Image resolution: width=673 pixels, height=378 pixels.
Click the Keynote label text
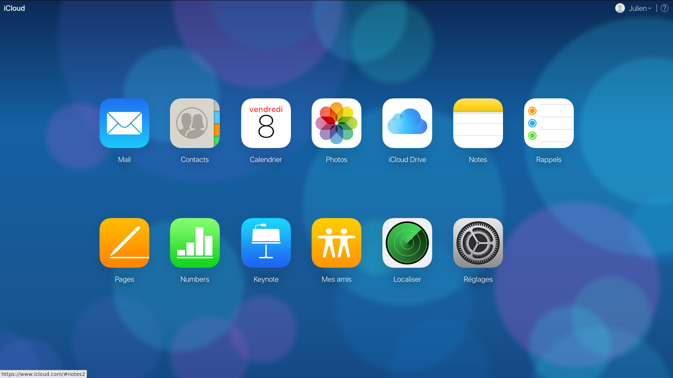click(x=266, y=280)
